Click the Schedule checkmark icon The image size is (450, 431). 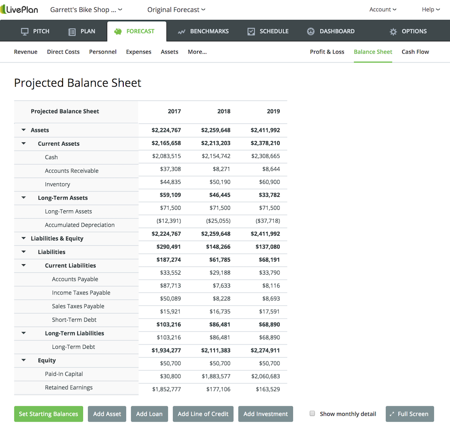tap(252, 31)
